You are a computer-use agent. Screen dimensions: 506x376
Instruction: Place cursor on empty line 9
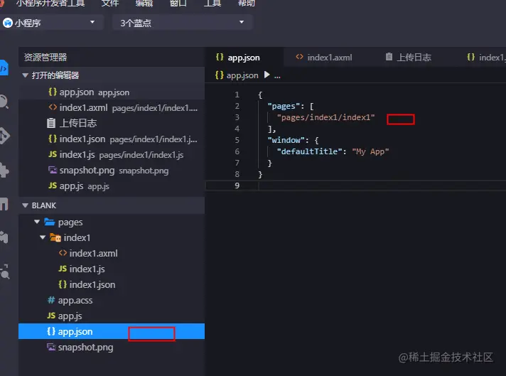tap(355, 186)
